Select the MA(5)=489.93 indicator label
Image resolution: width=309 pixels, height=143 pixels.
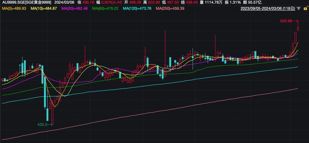tap(14, 9)
